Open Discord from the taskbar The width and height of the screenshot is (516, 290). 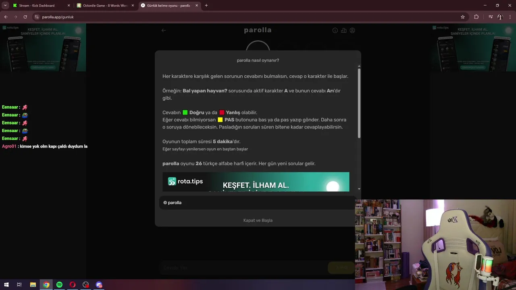click(x=99, y=285)
